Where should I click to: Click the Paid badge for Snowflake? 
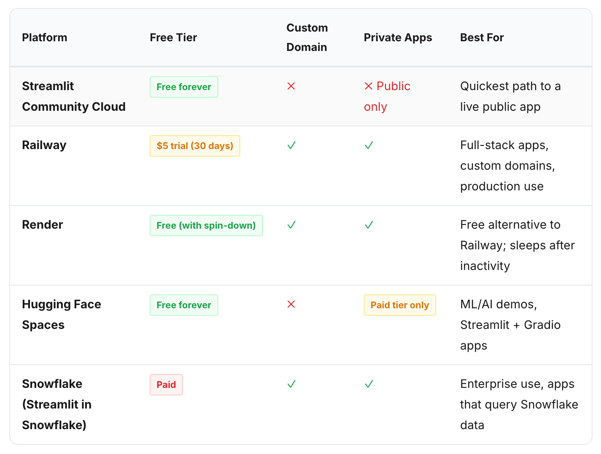click(x=166, y=385)
